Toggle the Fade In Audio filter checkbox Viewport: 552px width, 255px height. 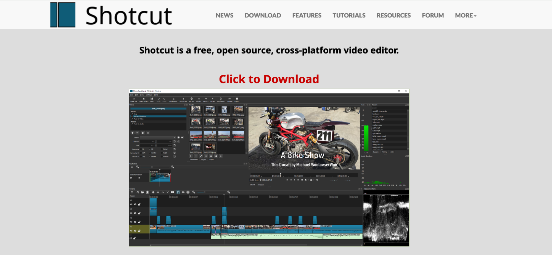(132, 124)
